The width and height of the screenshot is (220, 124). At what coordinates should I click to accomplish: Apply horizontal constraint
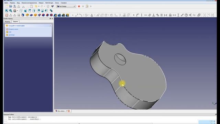click(x=146, y=15)
